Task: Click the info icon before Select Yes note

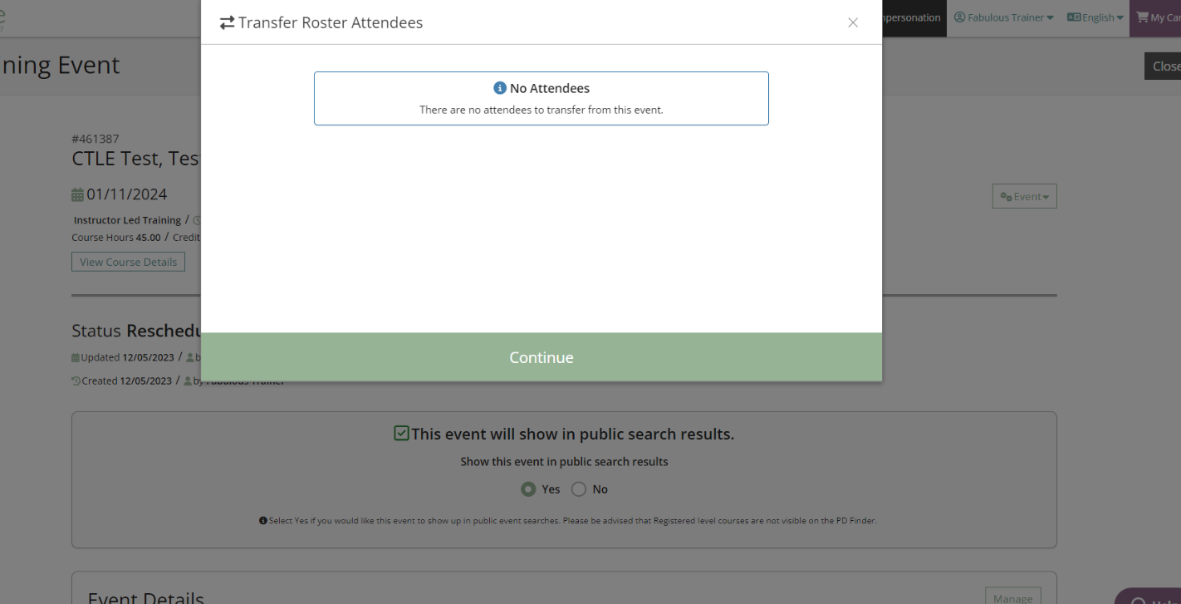Action: tap(263, 521)
